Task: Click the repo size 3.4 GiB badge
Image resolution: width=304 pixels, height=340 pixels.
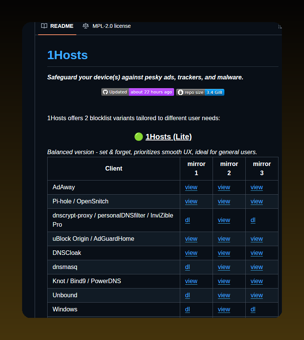Action: tap(200, 92)
